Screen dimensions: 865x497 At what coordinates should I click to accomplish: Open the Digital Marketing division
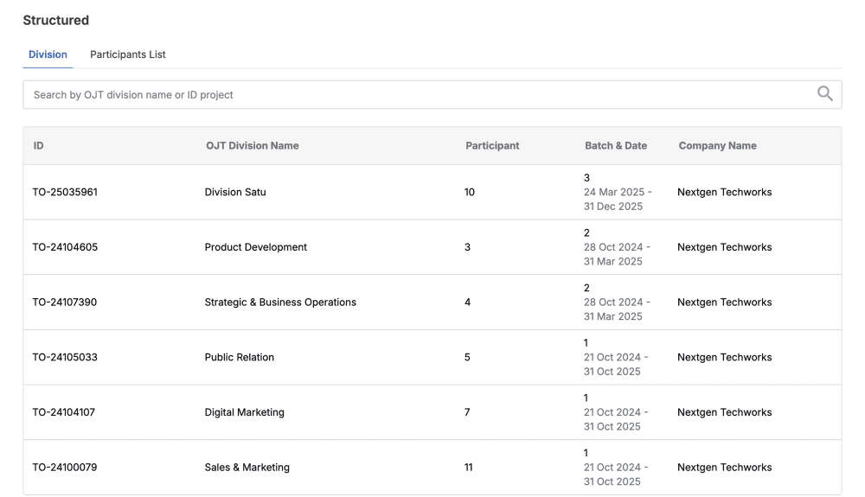tap(245, 412)
